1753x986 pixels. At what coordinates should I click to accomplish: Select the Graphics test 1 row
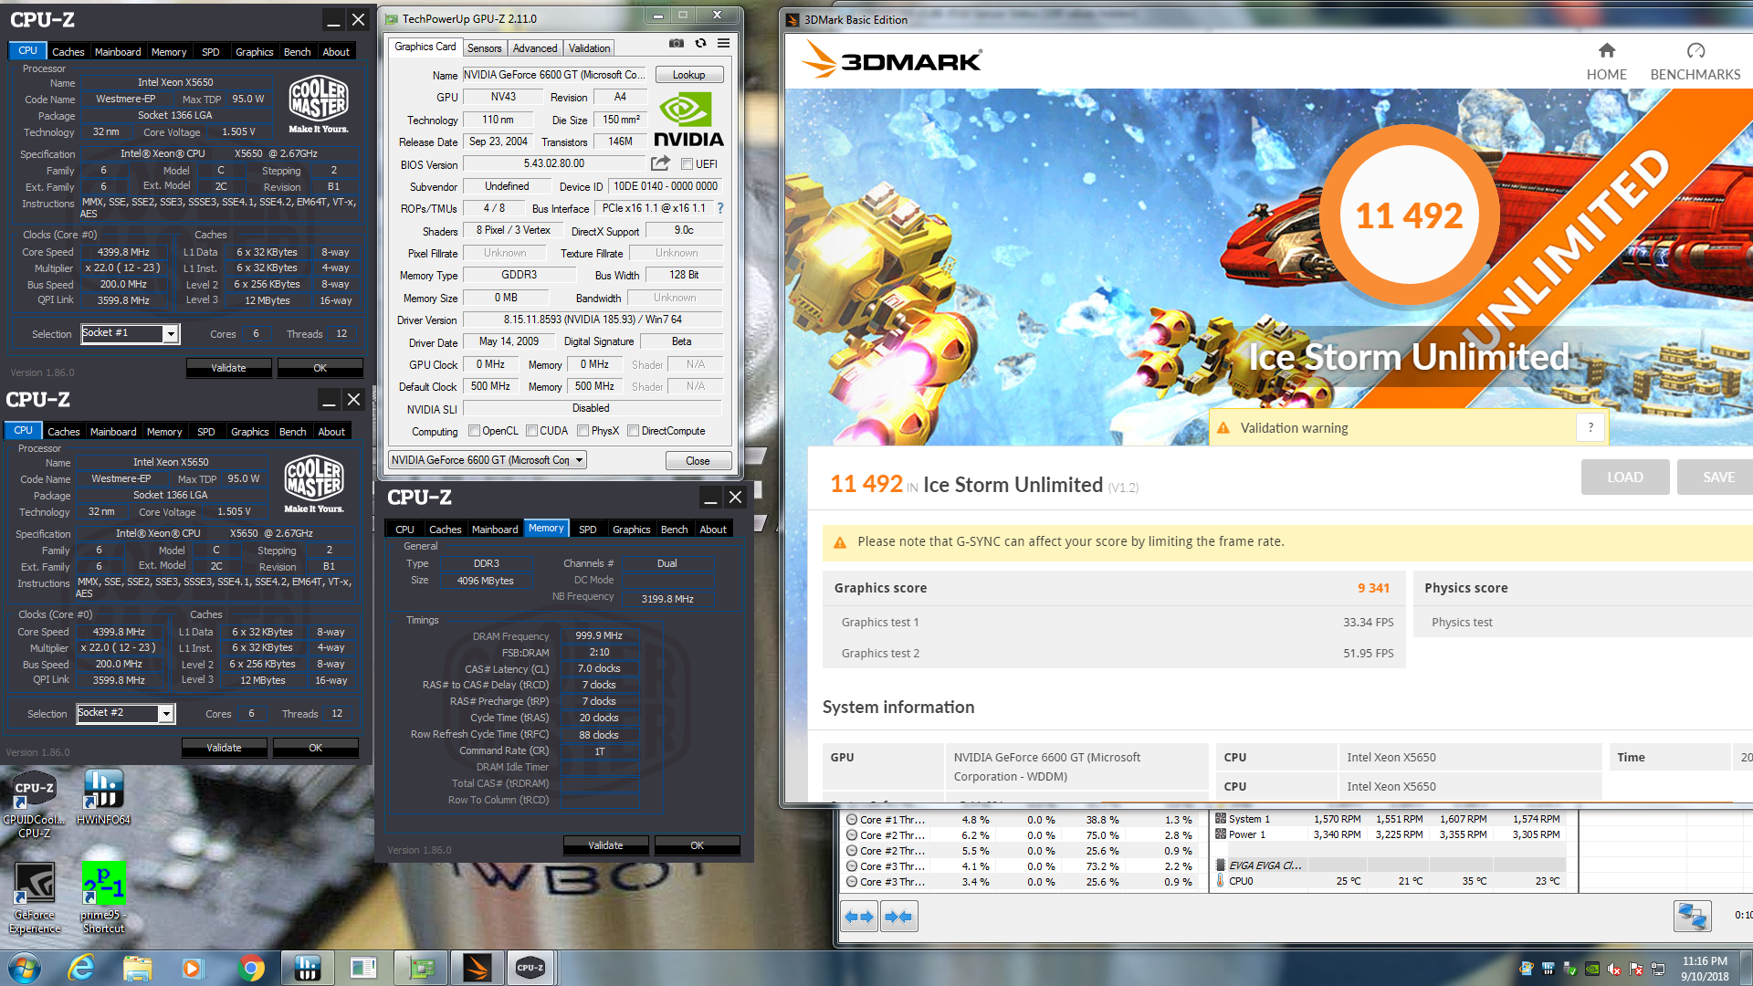(x=1114, y=623)
